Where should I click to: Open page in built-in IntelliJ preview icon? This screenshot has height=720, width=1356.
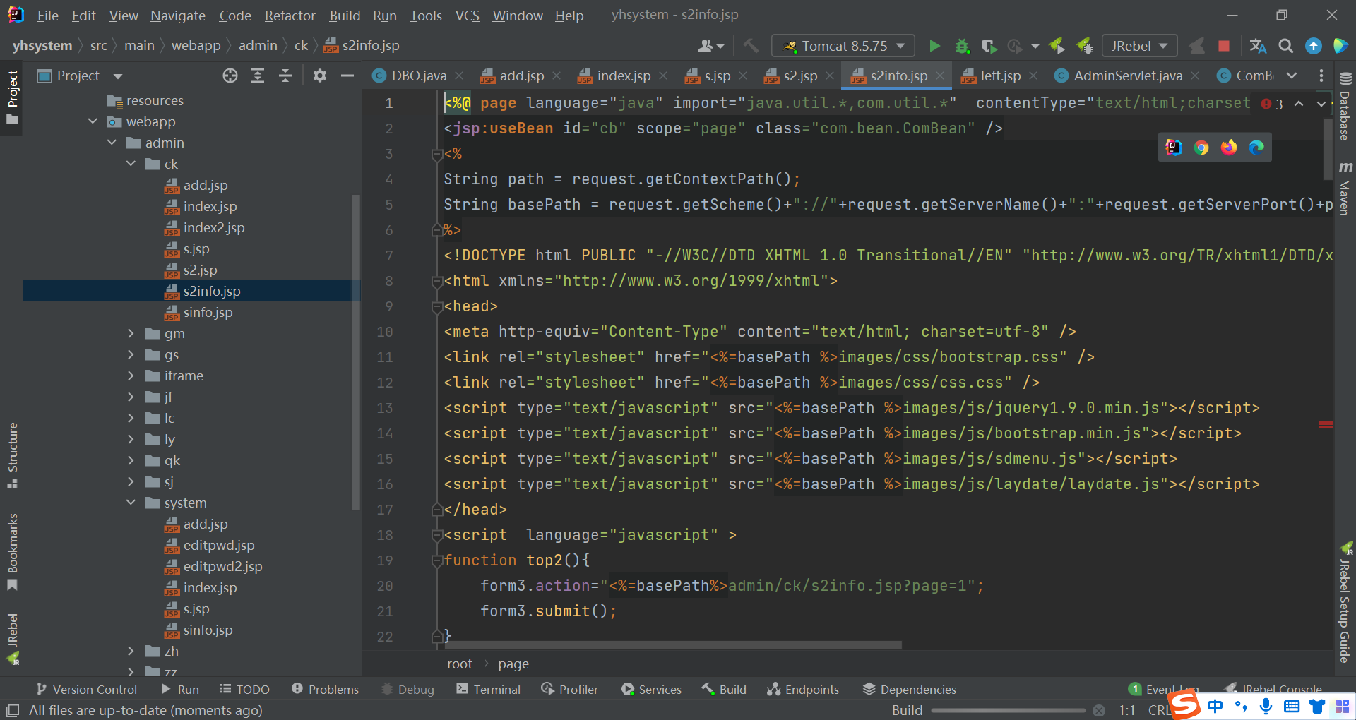click(1174, 148)
